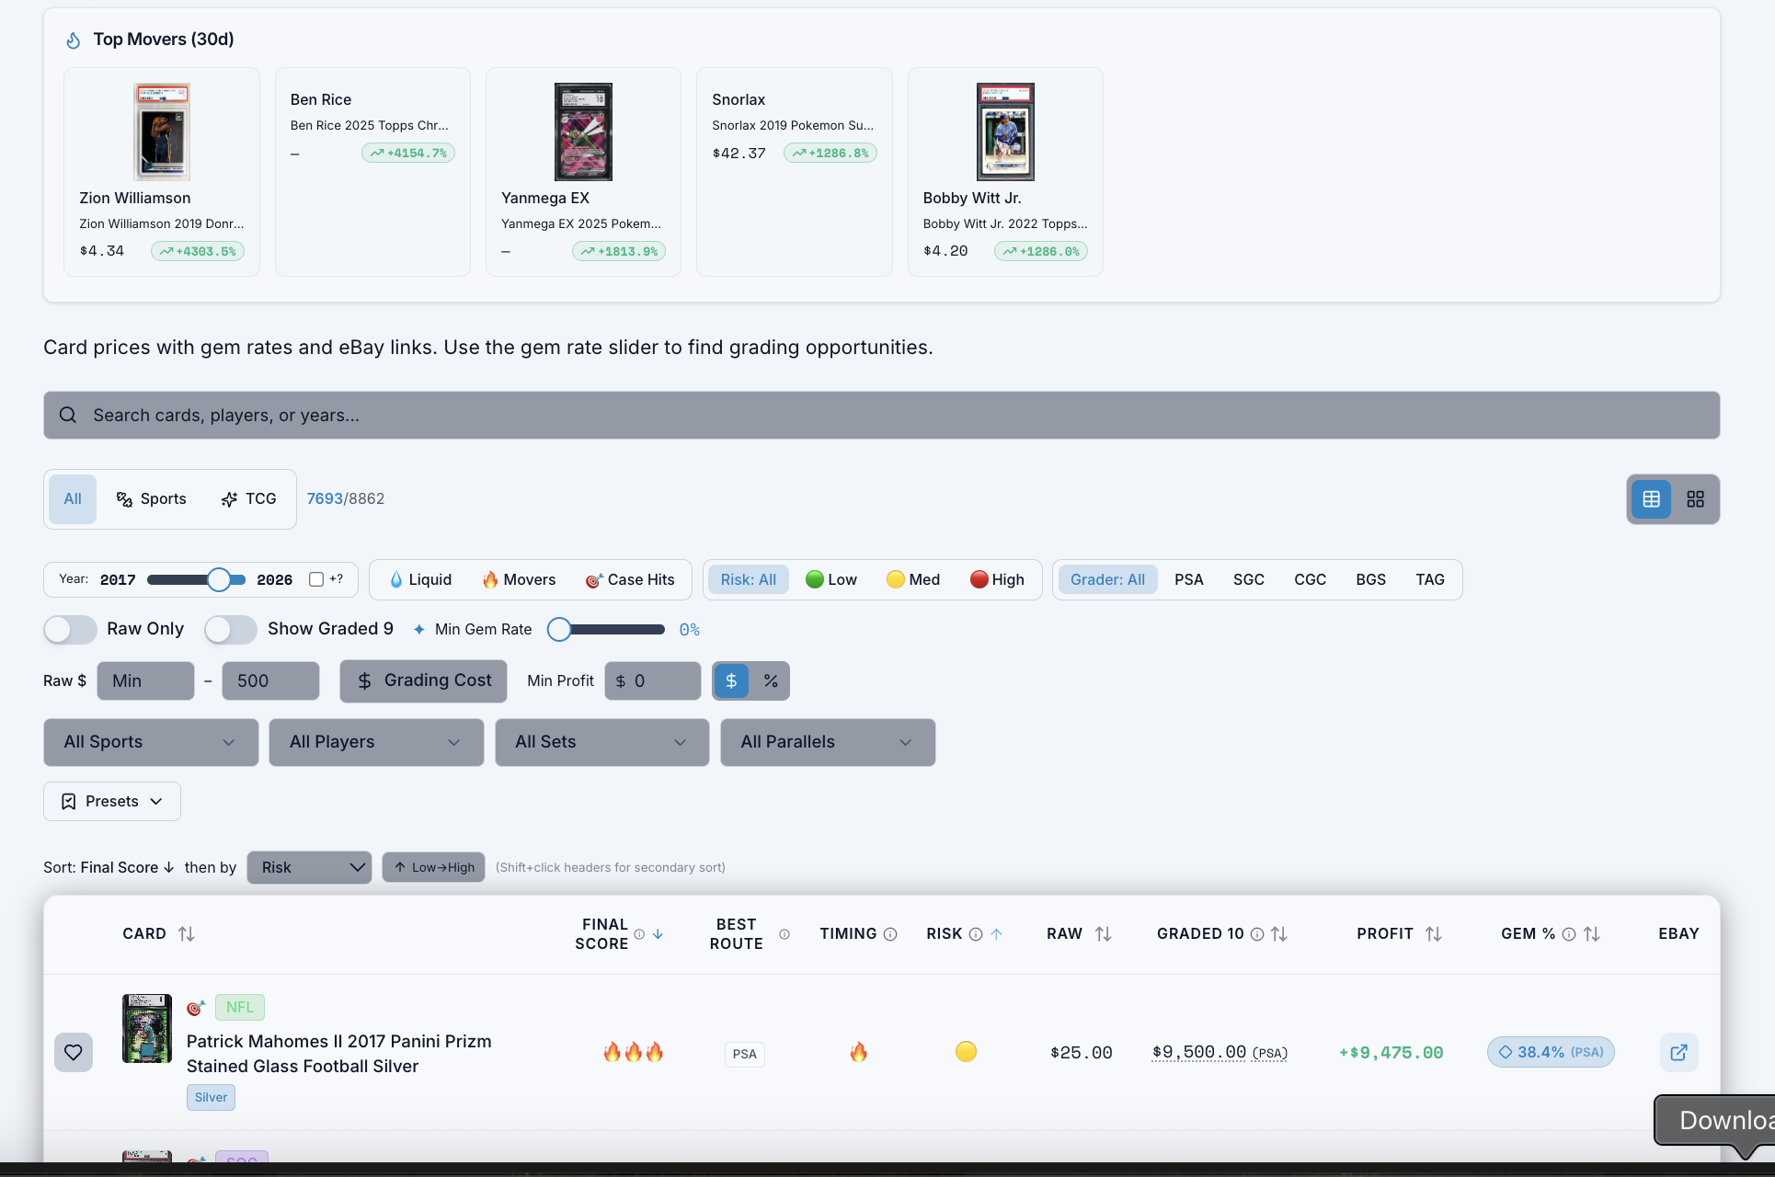Select the dollar sign profit mode

pos(730,680)
